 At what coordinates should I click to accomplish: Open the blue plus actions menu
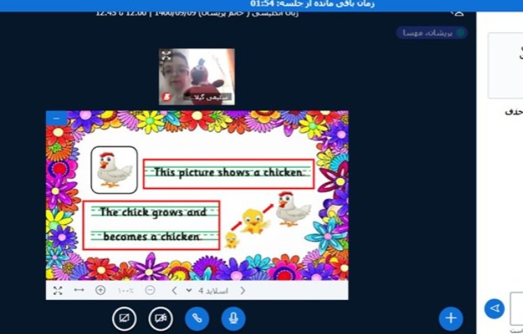[x=450, y=318]
